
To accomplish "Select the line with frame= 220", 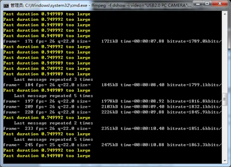I will click(112, 112).
